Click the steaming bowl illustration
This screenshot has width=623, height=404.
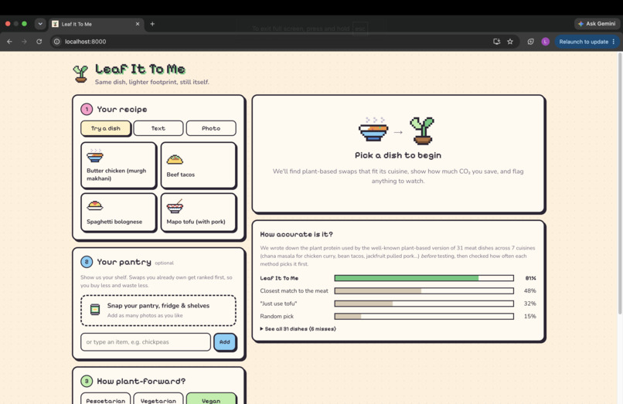pyautogui.click(x=373, y=129)
